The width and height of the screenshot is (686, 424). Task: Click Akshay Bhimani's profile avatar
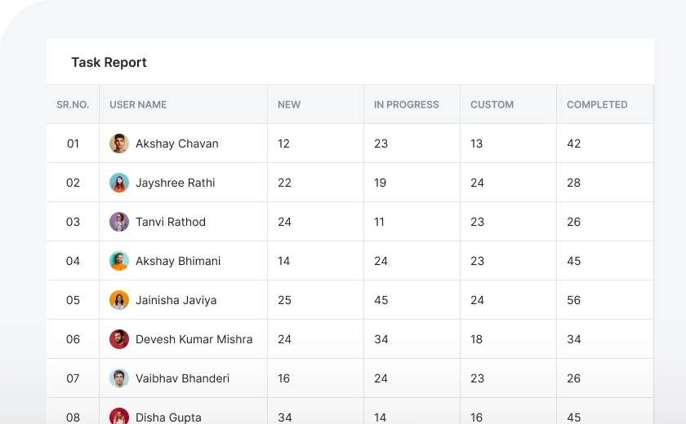tap(119, 261)
